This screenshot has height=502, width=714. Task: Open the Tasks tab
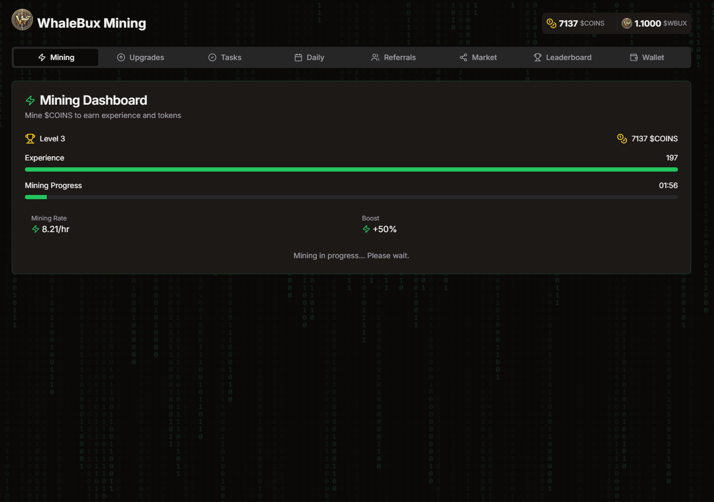pos(225,57)
